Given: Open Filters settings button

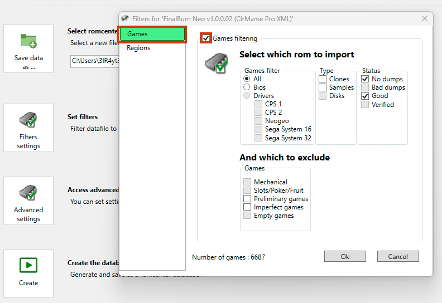Looking at the screenshot, I should (28, 128).
